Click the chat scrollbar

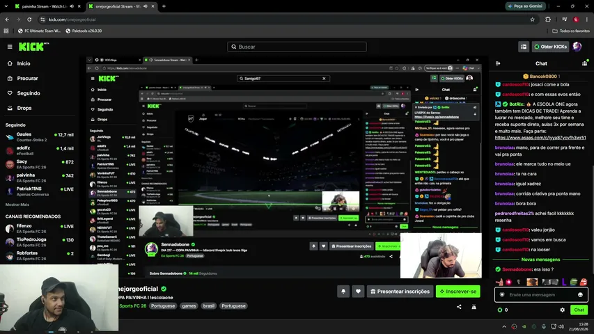(592, 220)
